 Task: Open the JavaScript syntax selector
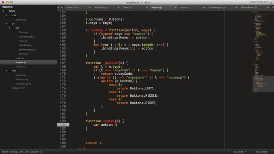coord(262,152)
